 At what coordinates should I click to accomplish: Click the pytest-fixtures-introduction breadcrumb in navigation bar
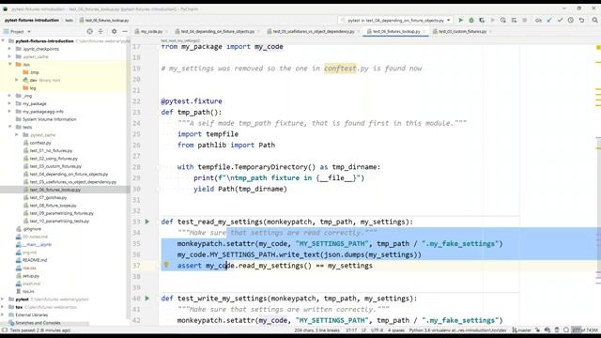pyautogui.click(x=32, y=20)
